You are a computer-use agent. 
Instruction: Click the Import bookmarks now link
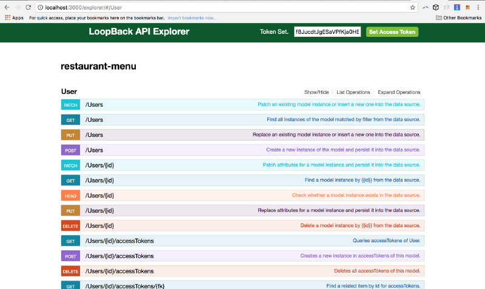click(x=192, y=18)
